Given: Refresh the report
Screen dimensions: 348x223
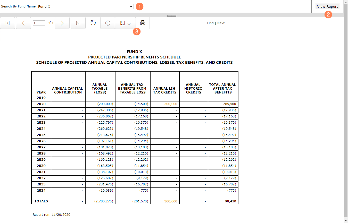Looking at the screenshot, I should coord(93,23).
